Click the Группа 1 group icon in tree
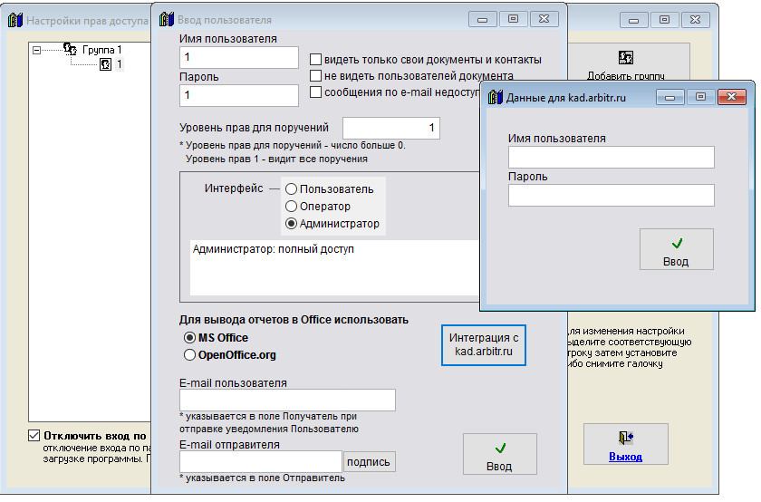The image size is (761, 502). tap(70, 49)
